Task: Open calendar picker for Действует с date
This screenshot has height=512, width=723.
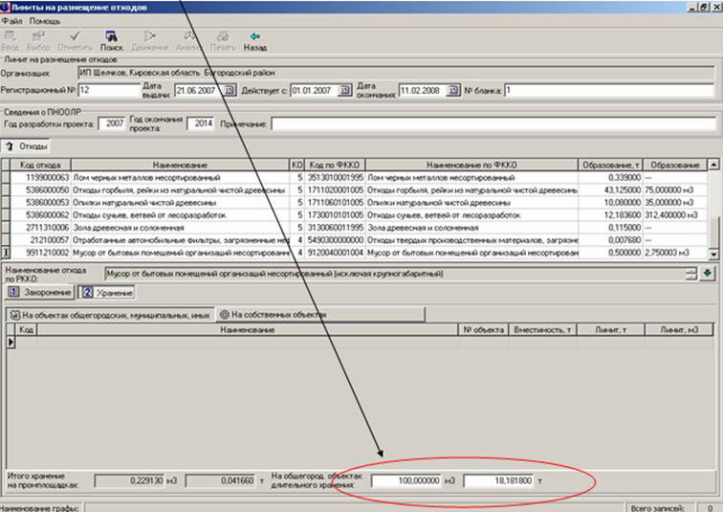Action: pos(338,91)
